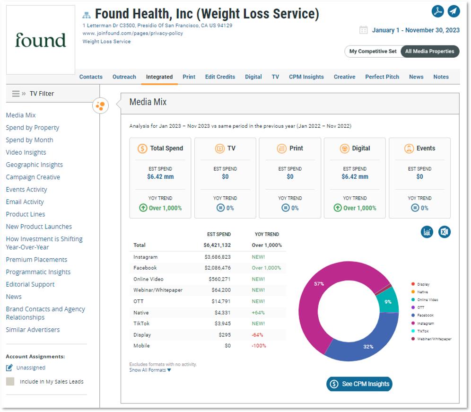Switch to the TV tab
The height and width of the screenshot is (412, 471).
[x=275, y=77]
